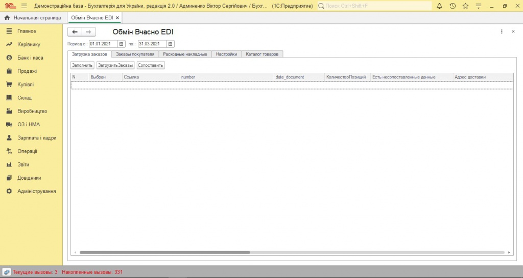Click the Адрес доставки column header
Screen dimensions: 523x278
click(x=483, y=77)
